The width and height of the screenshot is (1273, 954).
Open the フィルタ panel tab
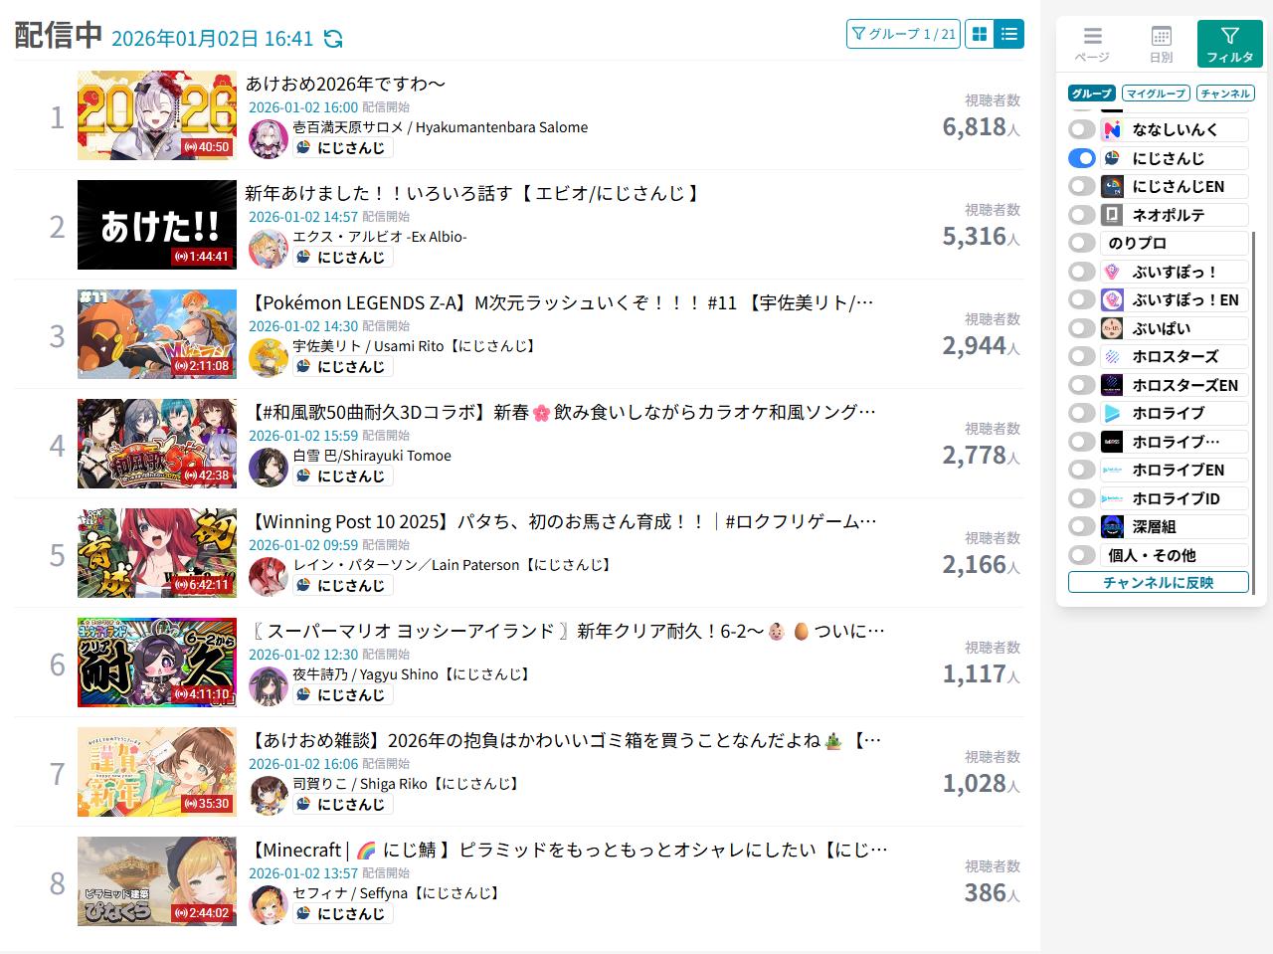[1229, 44]
